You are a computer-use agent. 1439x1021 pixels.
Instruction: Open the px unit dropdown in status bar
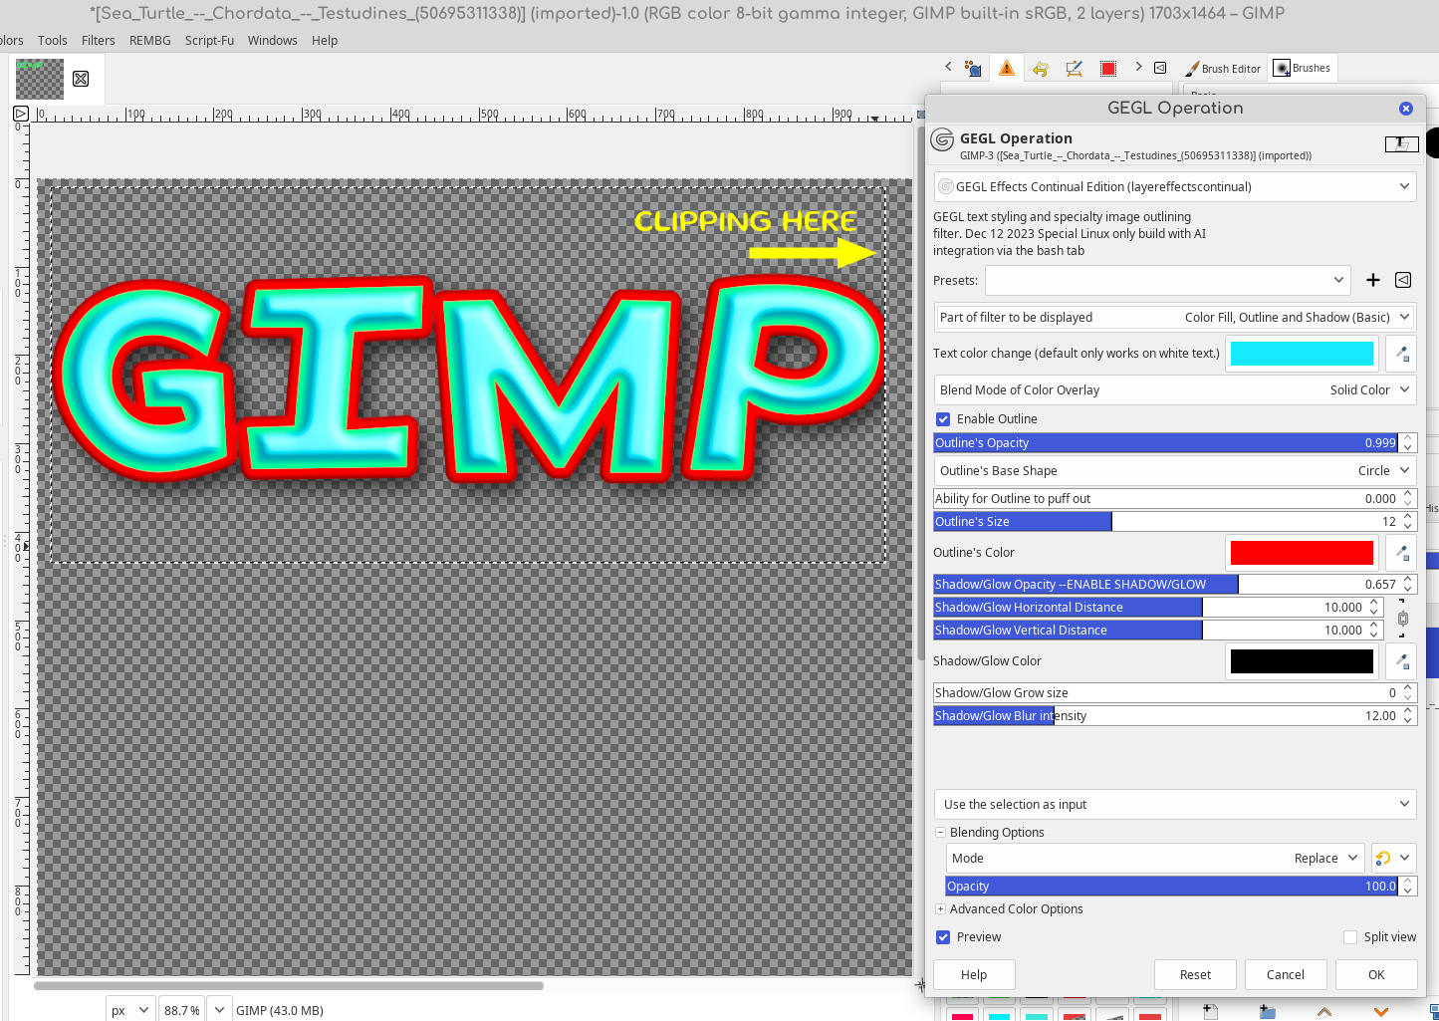click(130, 1009)
